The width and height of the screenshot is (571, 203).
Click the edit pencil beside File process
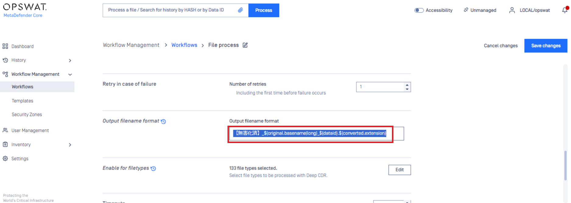pos(245,45)
